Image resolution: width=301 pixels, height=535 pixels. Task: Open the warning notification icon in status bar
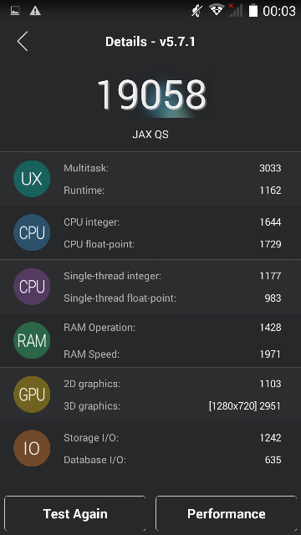click(35, 11)
